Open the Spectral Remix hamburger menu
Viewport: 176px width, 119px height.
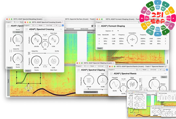tap(111, 73)
